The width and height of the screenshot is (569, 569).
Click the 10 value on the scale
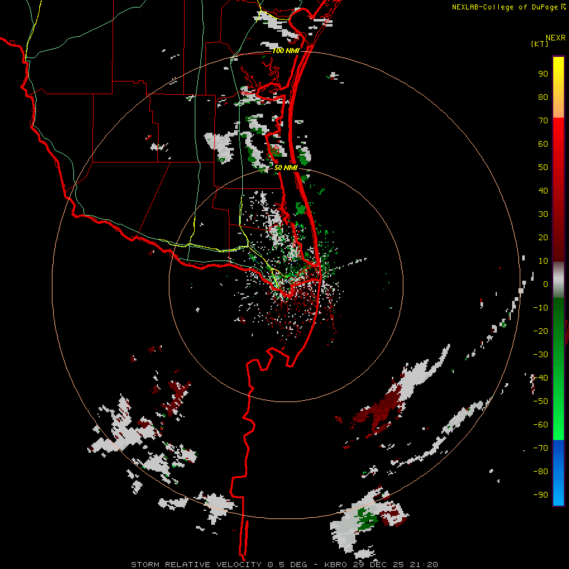[x=543, y=261]
